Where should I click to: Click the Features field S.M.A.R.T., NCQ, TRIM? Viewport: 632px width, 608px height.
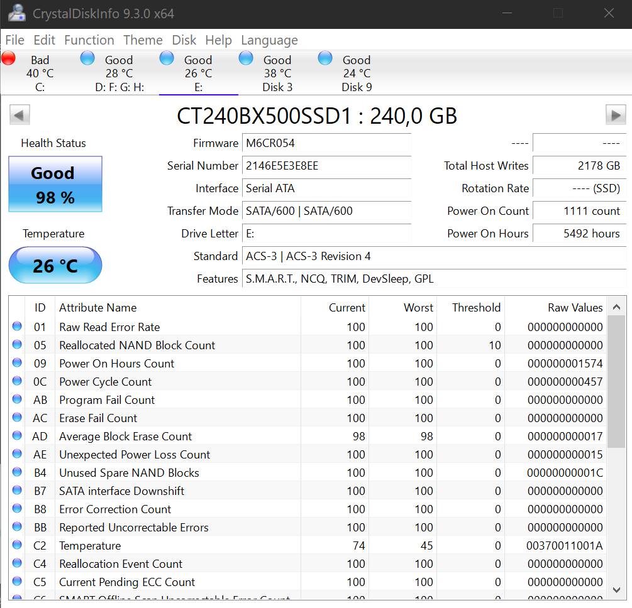click(x=434, y=279)
